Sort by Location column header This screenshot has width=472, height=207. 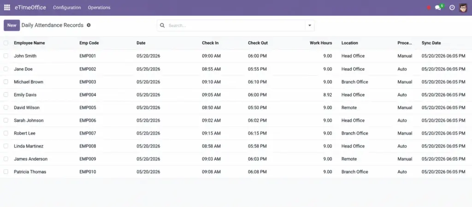pyautogui.click(x=350, y=43)
